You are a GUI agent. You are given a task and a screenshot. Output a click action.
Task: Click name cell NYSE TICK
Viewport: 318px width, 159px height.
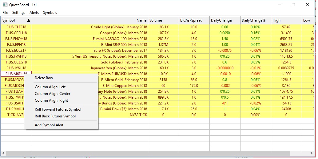click(123, 115)
